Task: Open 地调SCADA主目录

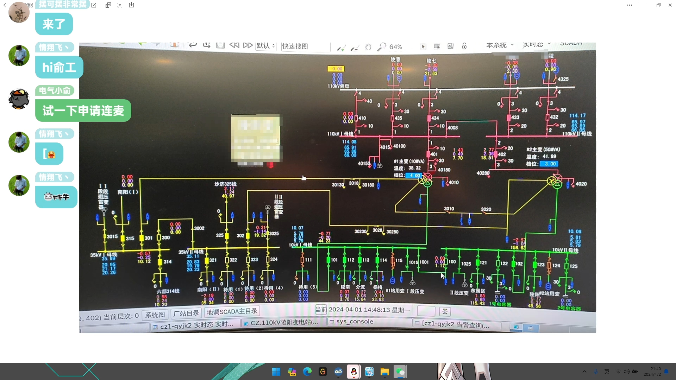Action: [x=232, y=312]
